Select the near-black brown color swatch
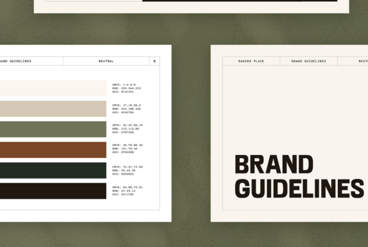This screenshot has width=368, height=247. pyautogui.click(x=52, y=191)
